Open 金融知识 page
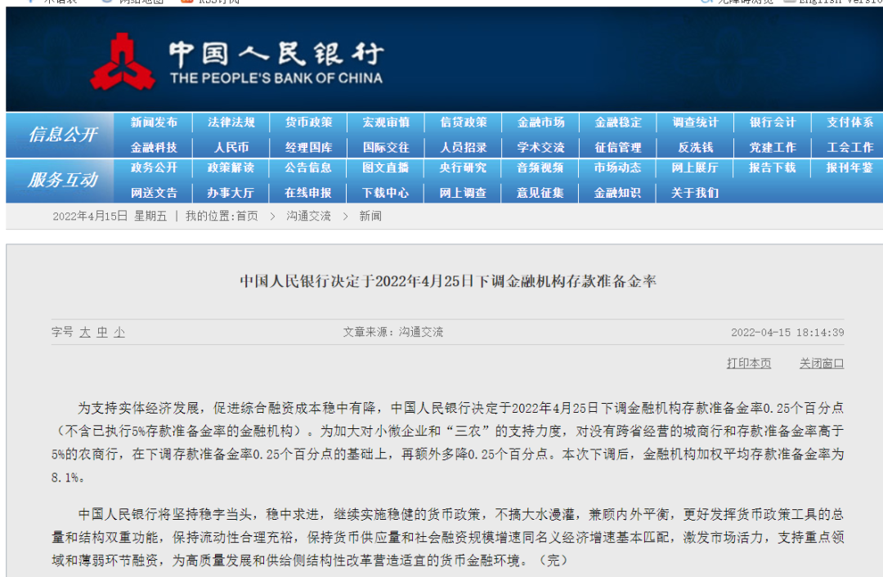Viewport: 883px width, 577px height. pyautogui.click(x=617, y=193)
